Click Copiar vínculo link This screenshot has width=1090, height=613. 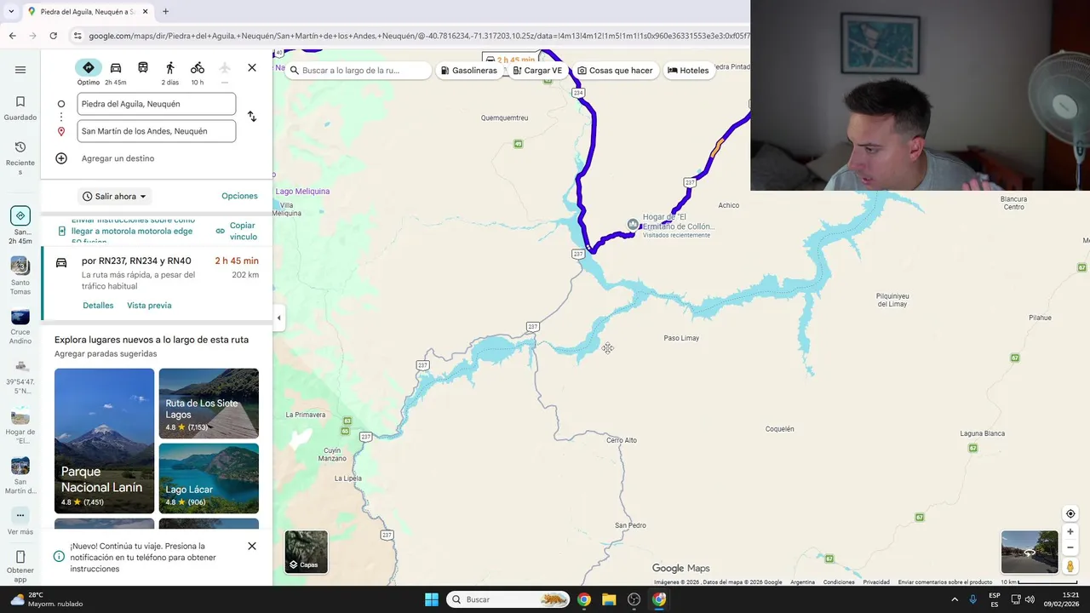[237, 231]
